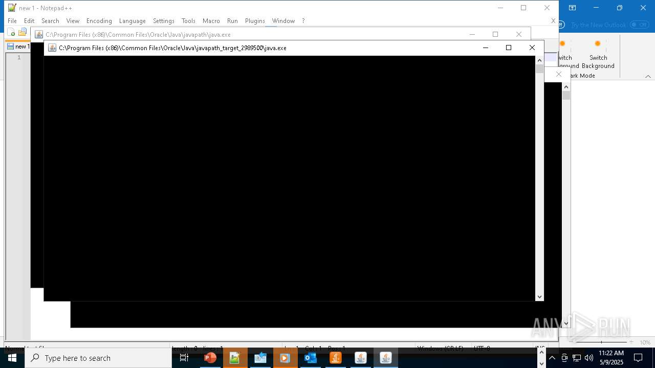Open Settings menu in Notepad++

click(164, 21)
